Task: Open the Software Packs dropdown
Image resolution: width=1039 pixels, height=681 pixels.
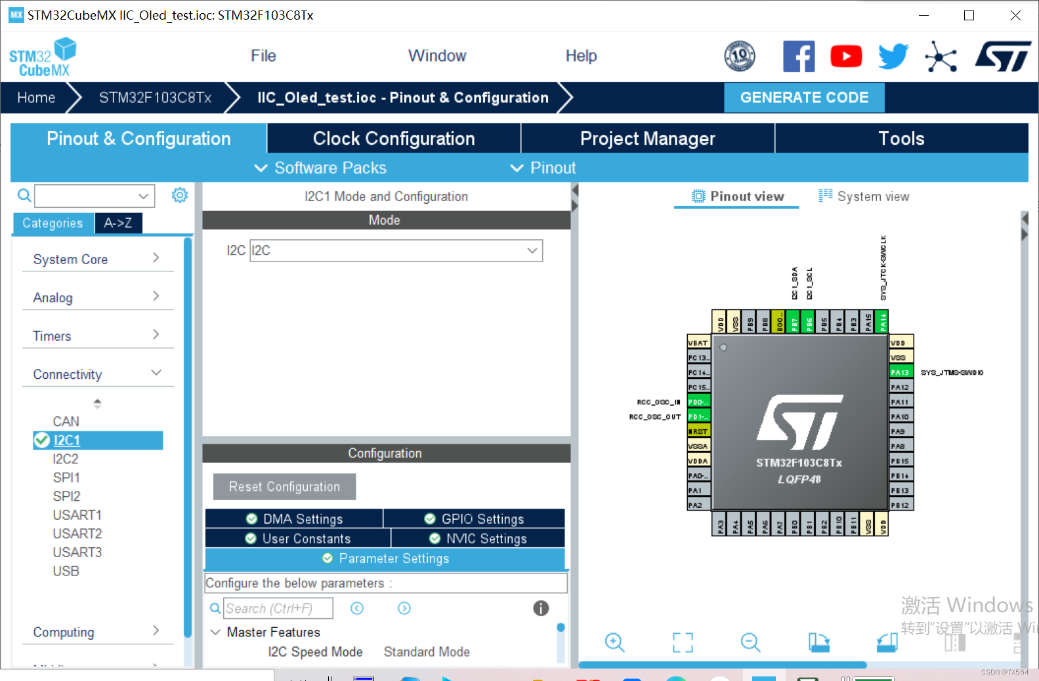Action: (x=320, y=168)
